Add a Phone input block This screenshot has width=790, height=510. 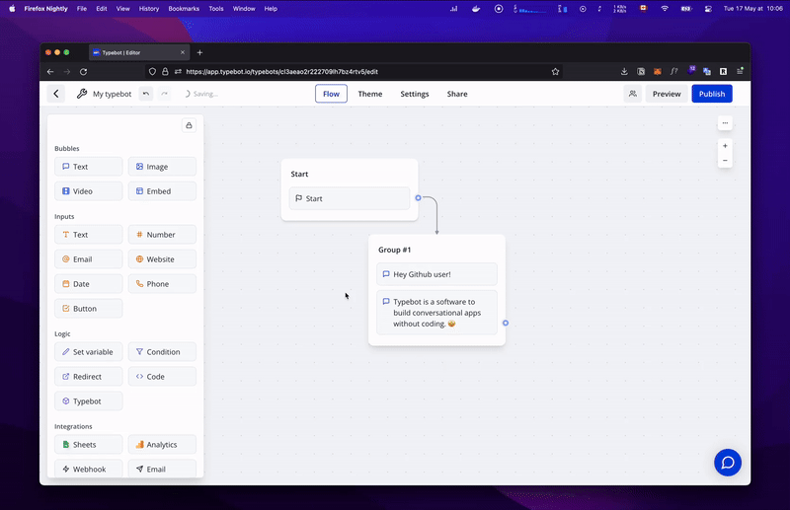pos(162,284)
